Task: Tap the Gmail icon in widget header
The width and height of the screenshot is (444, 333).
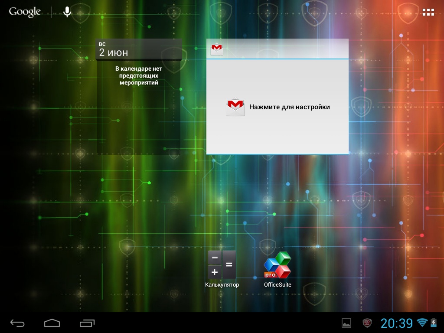Action: point(217,49)
